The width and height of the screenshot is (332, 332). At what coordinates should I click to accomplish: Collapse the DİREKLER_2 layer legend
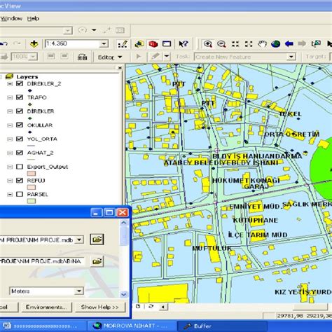[x=10, y=84]
